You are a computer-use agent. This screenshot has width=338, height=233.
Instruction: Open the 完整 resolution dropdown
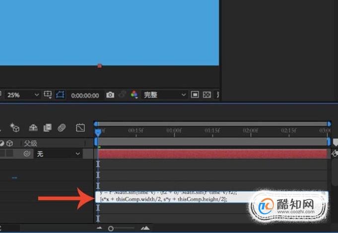(x=164, y=95)
